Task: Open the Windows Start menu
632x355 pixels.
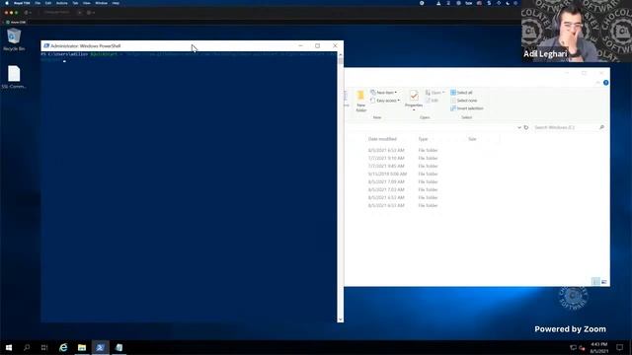Action: click(x=9, y=347)
